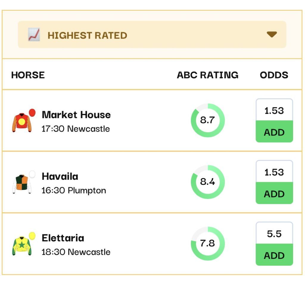
Task: Open the Highest Rated selector bar
Action: pos(152,34)
